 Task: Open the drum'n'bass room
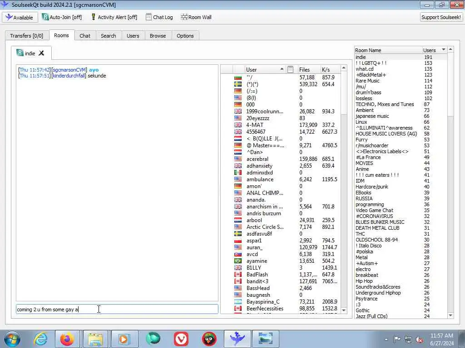coord(368,92)
